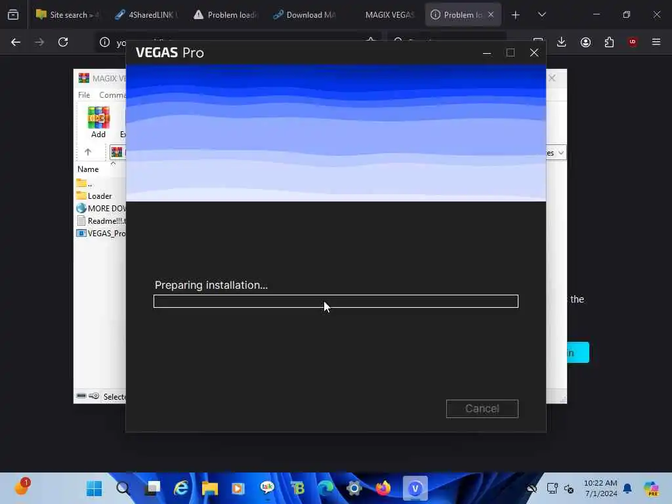Go back in browser
The width and height of the screenshot is (672, 504).
(16, 42)
